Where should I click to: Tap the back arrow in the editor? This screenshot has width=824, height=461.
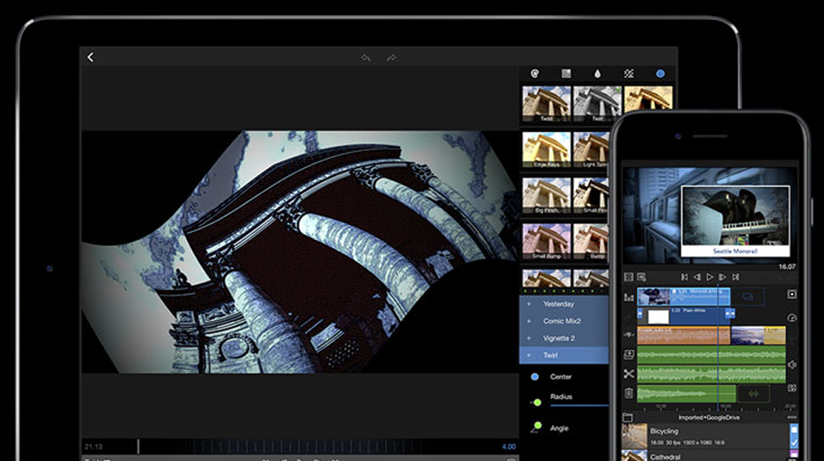click(91, 58)
